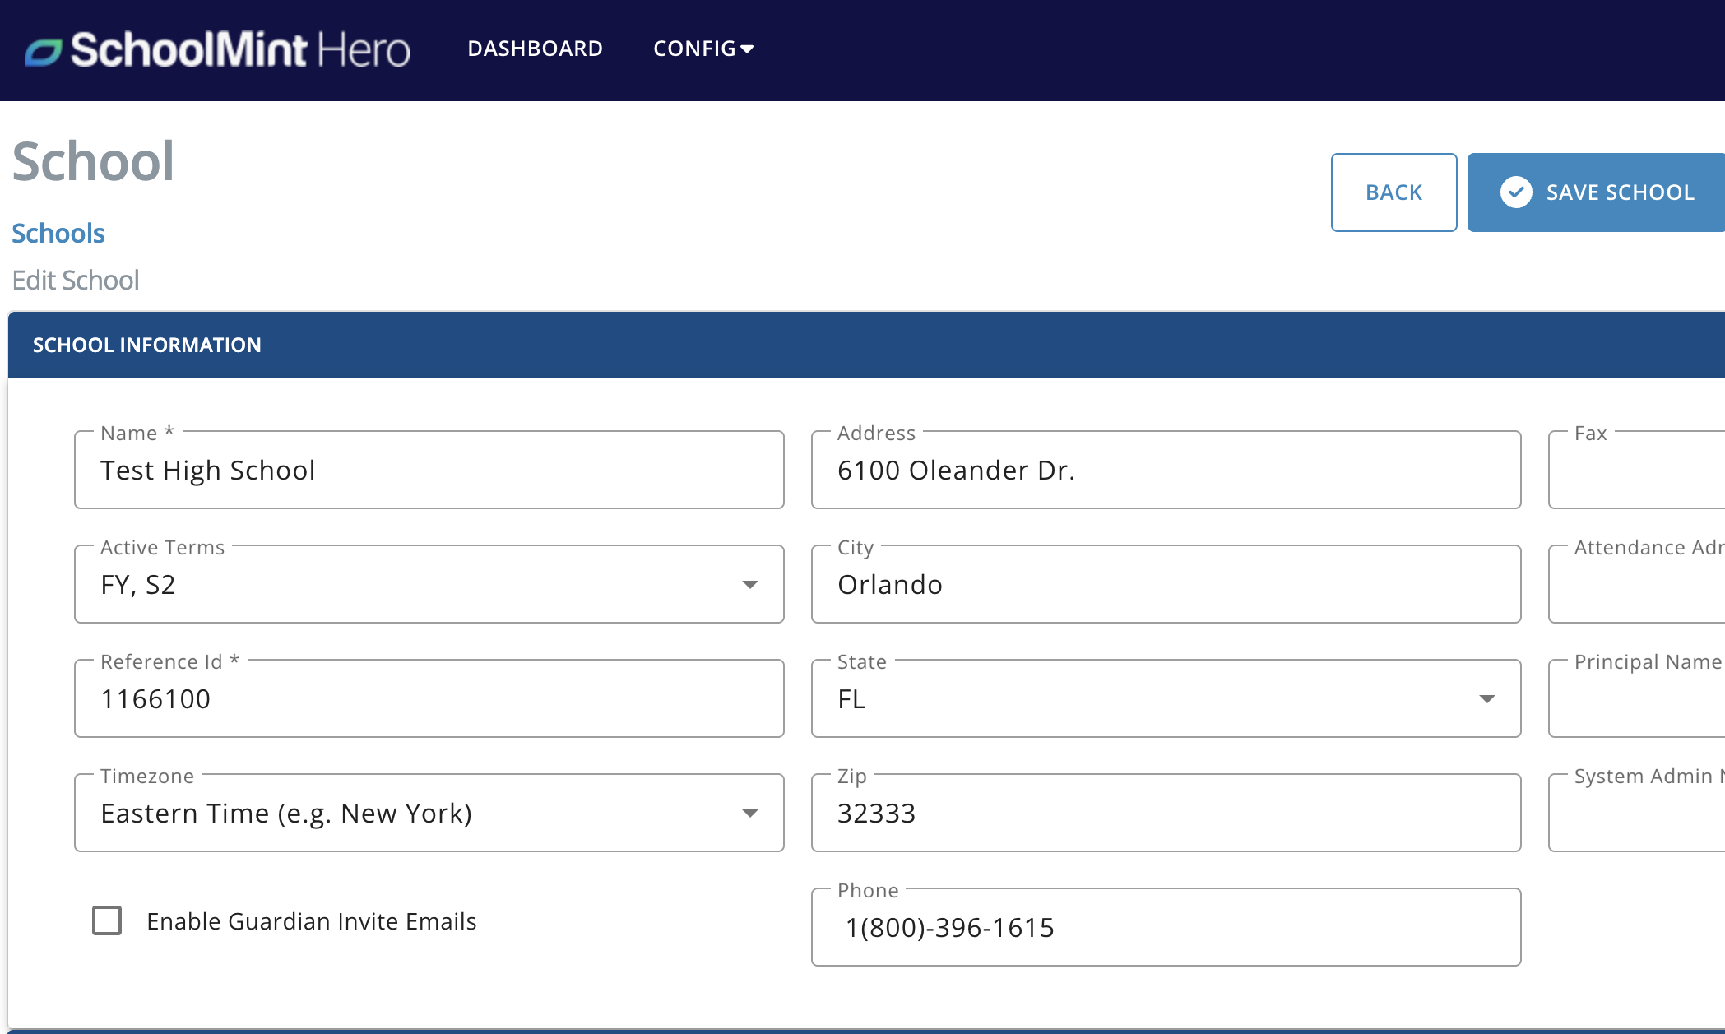Edit the Phone number field
Screen dimensions: 1725x1034
point(1165,928)
